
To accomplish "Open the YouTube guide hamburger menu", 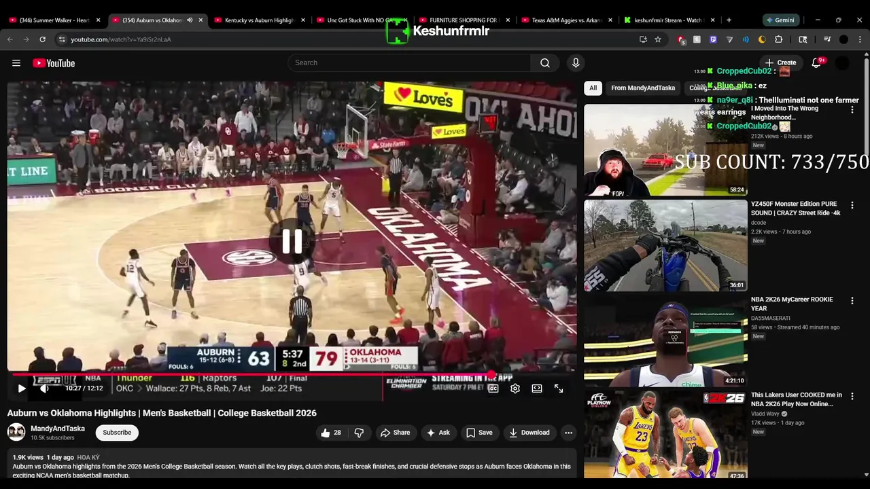I will (x=16, y=63).
